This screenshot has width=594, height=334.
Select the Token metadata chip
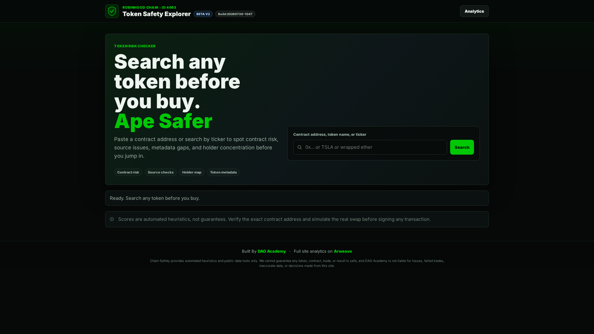223,172
